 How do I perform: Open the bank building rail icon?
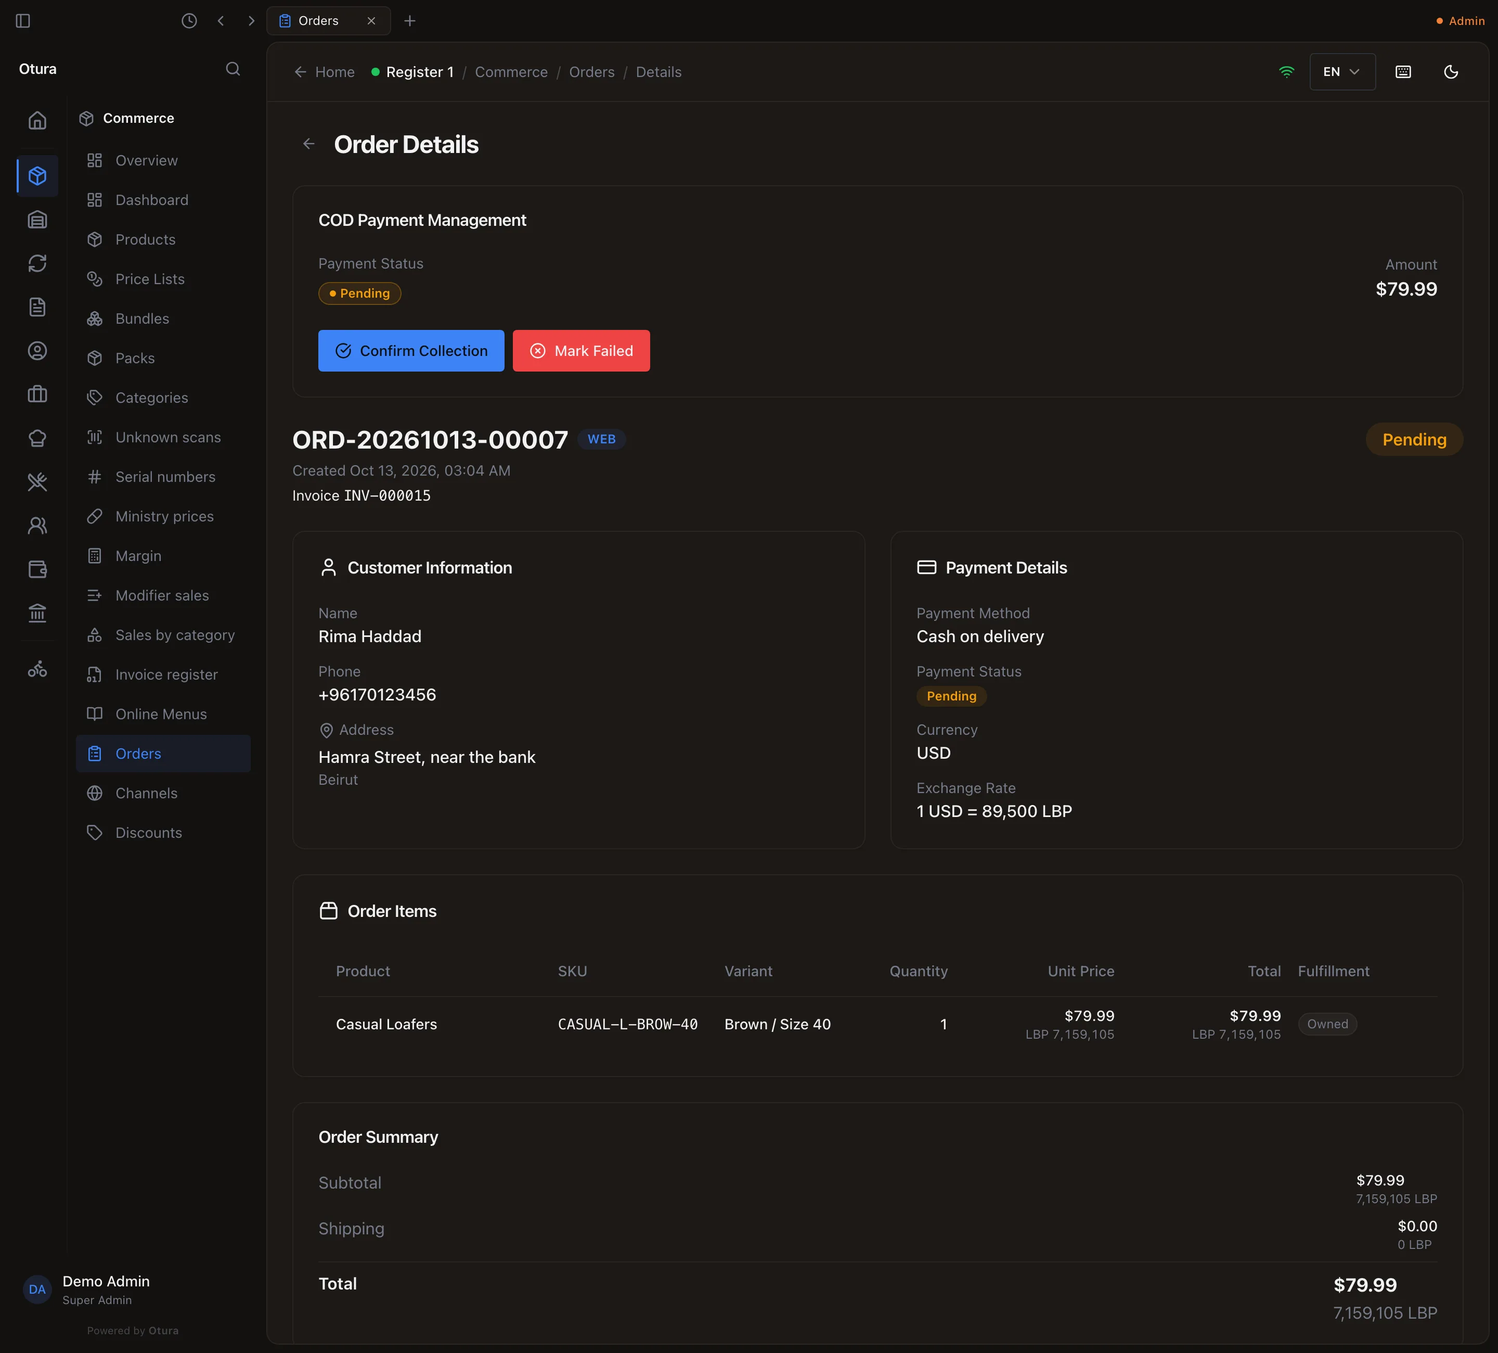point(37,614)
